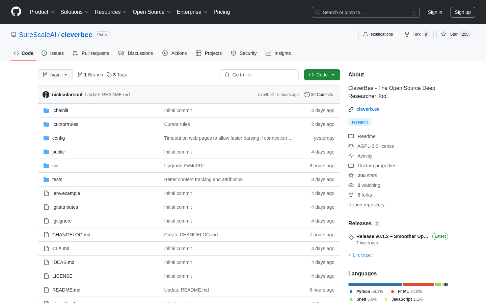486x303 pixels.
Task: Open the .cursor/rules folder icon
Action: pyautogui.click(x=46, y=124)
